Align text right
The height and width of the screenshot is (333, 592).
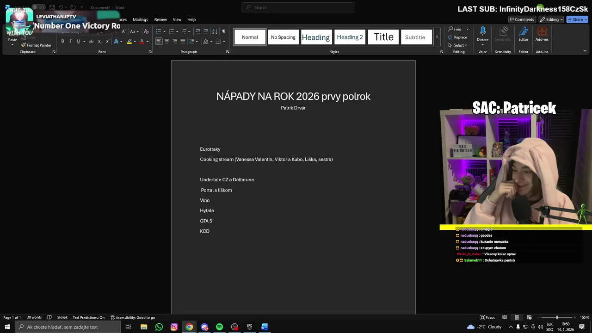(175, 41)
